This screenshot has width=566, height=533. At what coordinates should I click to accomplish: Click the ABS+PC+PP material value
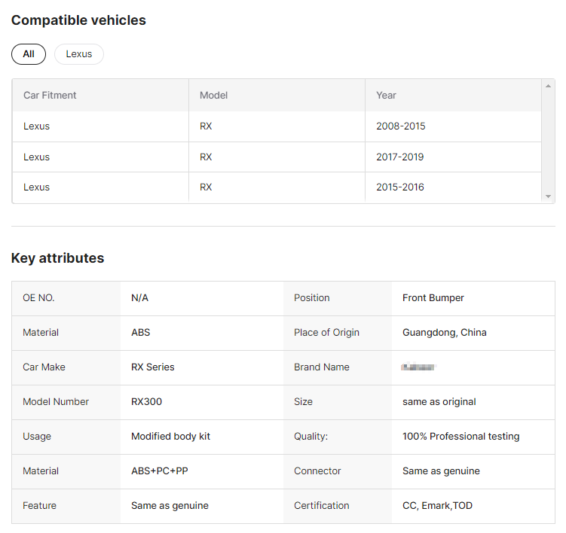159,471
